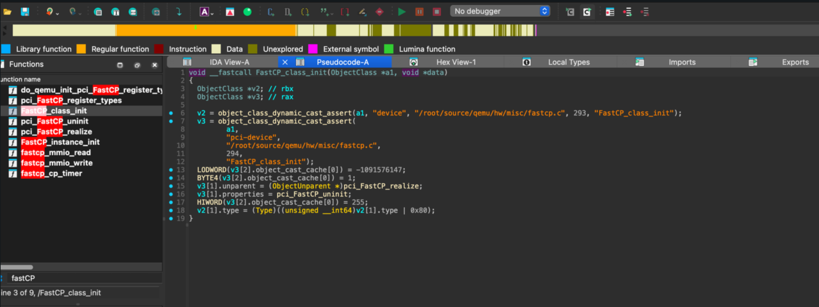This screenshot has height=307, width=819.
Task: Toggle breakpoint dot on pseudocode line 6
Action: click(x=171, y=113)
